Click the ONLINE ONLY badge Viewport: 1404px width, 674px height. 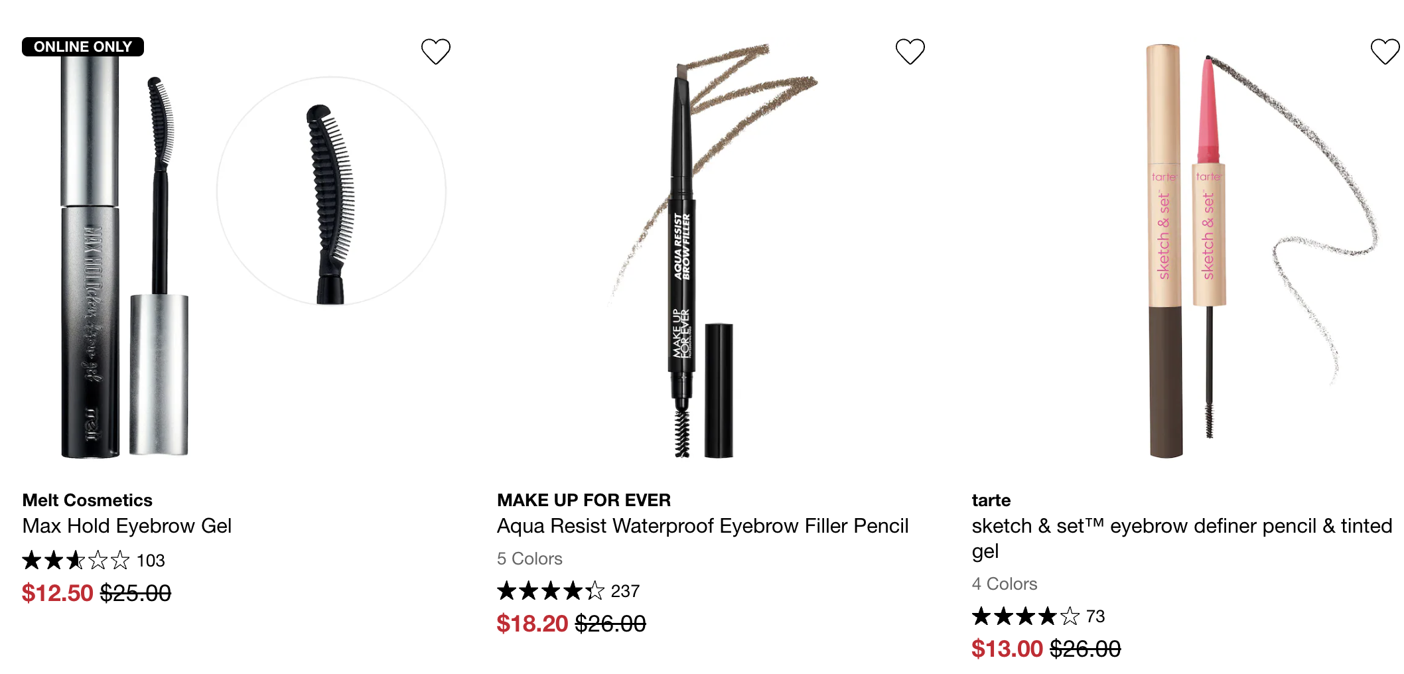(x=83, y=46)
